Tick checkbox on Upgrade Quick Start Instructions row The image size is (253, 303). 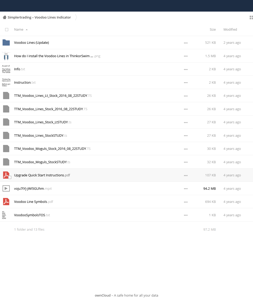[x=10, y=177]
